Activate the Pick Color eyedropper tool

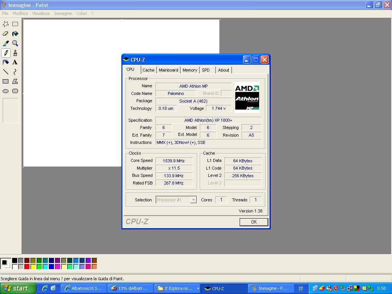tap(6, 43)
